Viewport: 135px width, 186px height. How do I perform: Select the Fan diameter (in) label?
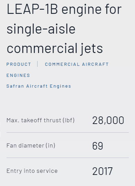[x=31, y=145]
